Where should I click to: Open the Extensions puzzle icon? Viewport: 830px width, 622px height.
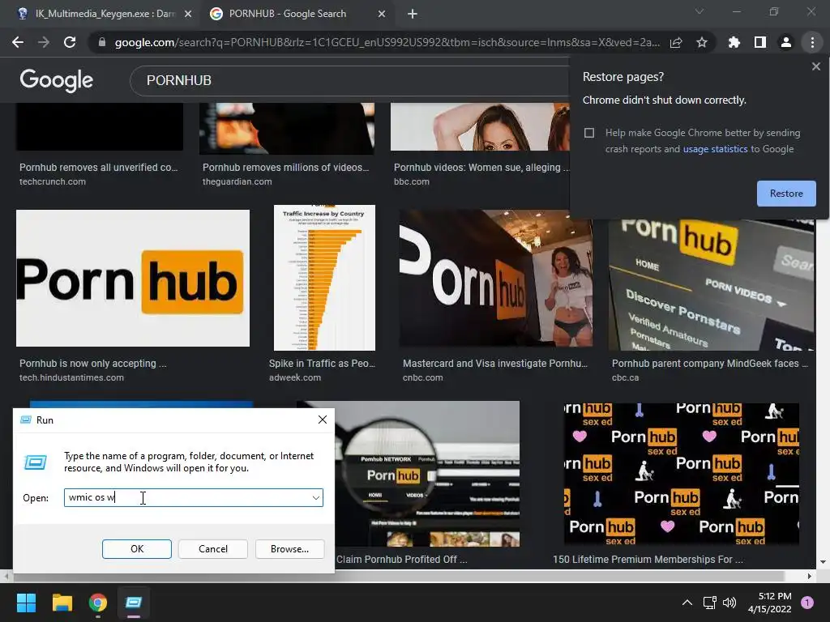coord(734,42)
